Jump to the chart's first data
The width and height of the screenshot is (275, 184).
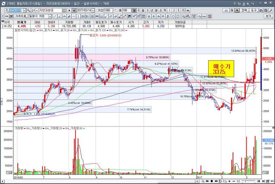259,181
